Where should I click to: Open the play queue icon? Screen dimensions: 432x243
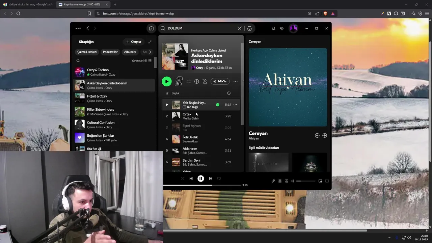[280, 181]
